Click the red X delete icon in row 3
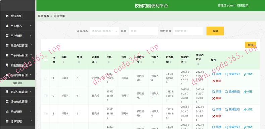Screen dimensions: 265x129 [x=214, y=116]
